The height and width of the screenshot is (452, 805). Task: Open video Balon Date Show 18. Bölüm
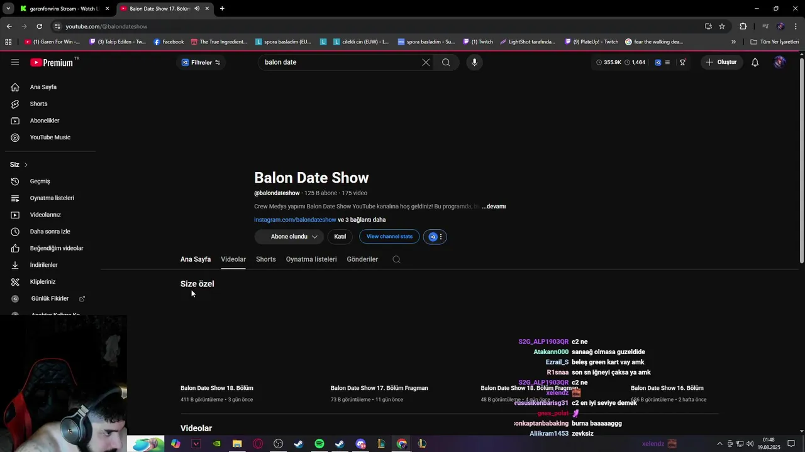tap(217, 388)
